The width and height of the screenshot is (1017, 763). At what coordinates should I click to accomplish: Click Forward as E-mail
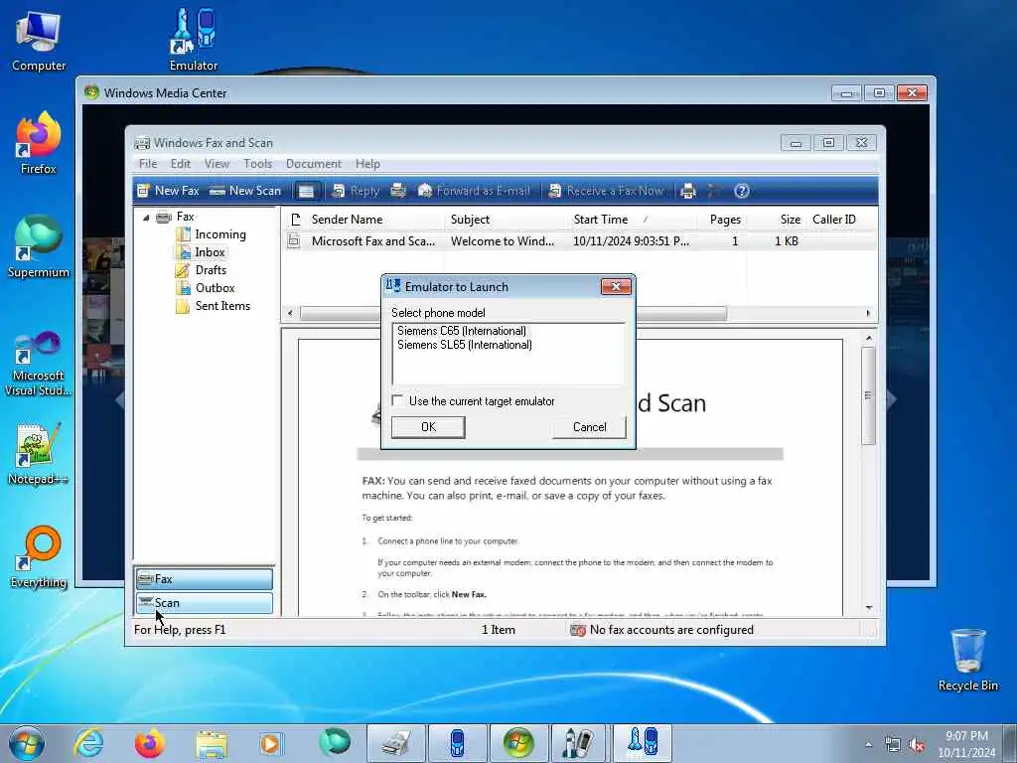(474, 191)
